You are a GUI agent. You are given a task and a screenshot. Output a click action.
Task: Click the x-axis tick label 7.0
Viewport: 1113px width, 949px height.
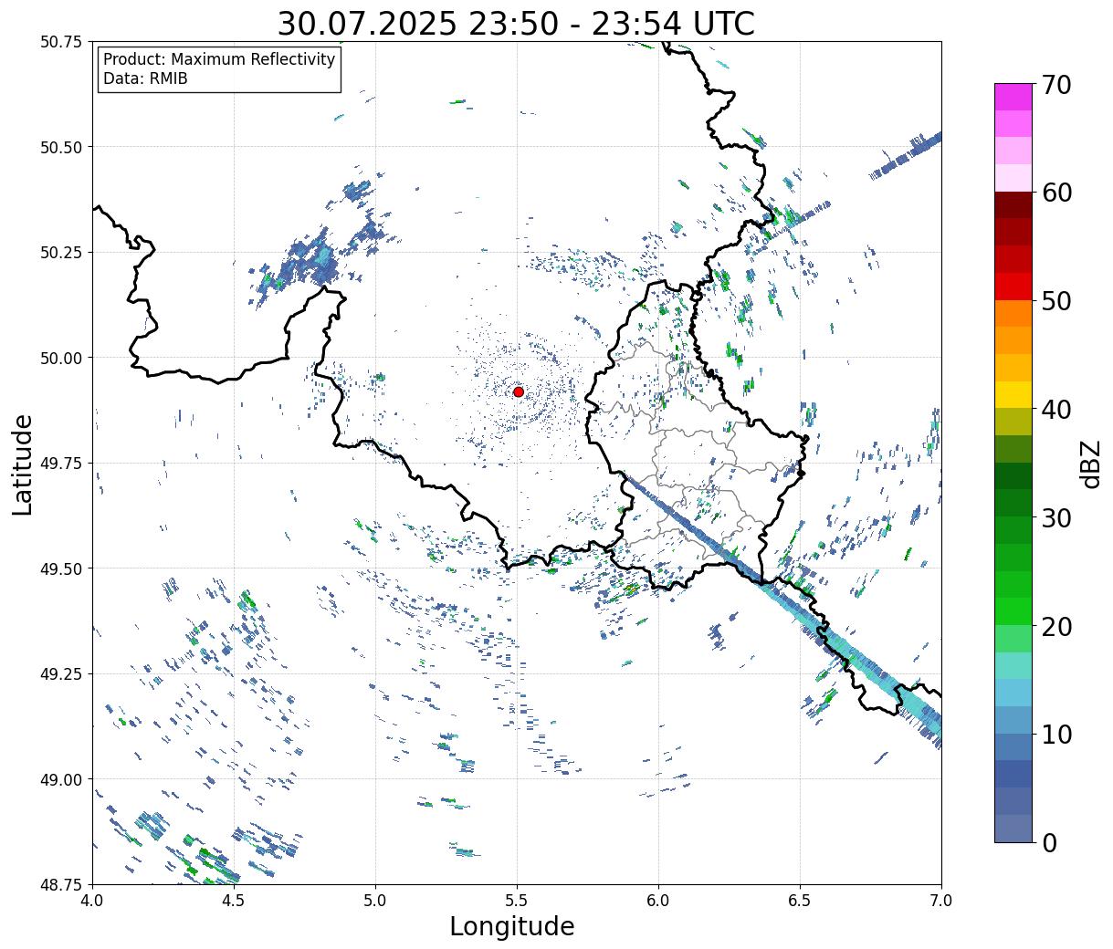pos(941,901)
